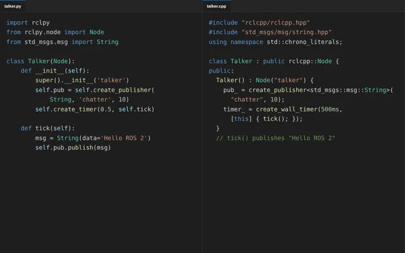Click the 'self.pub.publish(msg)' line

pyautogui.click(x=73, y=147)
